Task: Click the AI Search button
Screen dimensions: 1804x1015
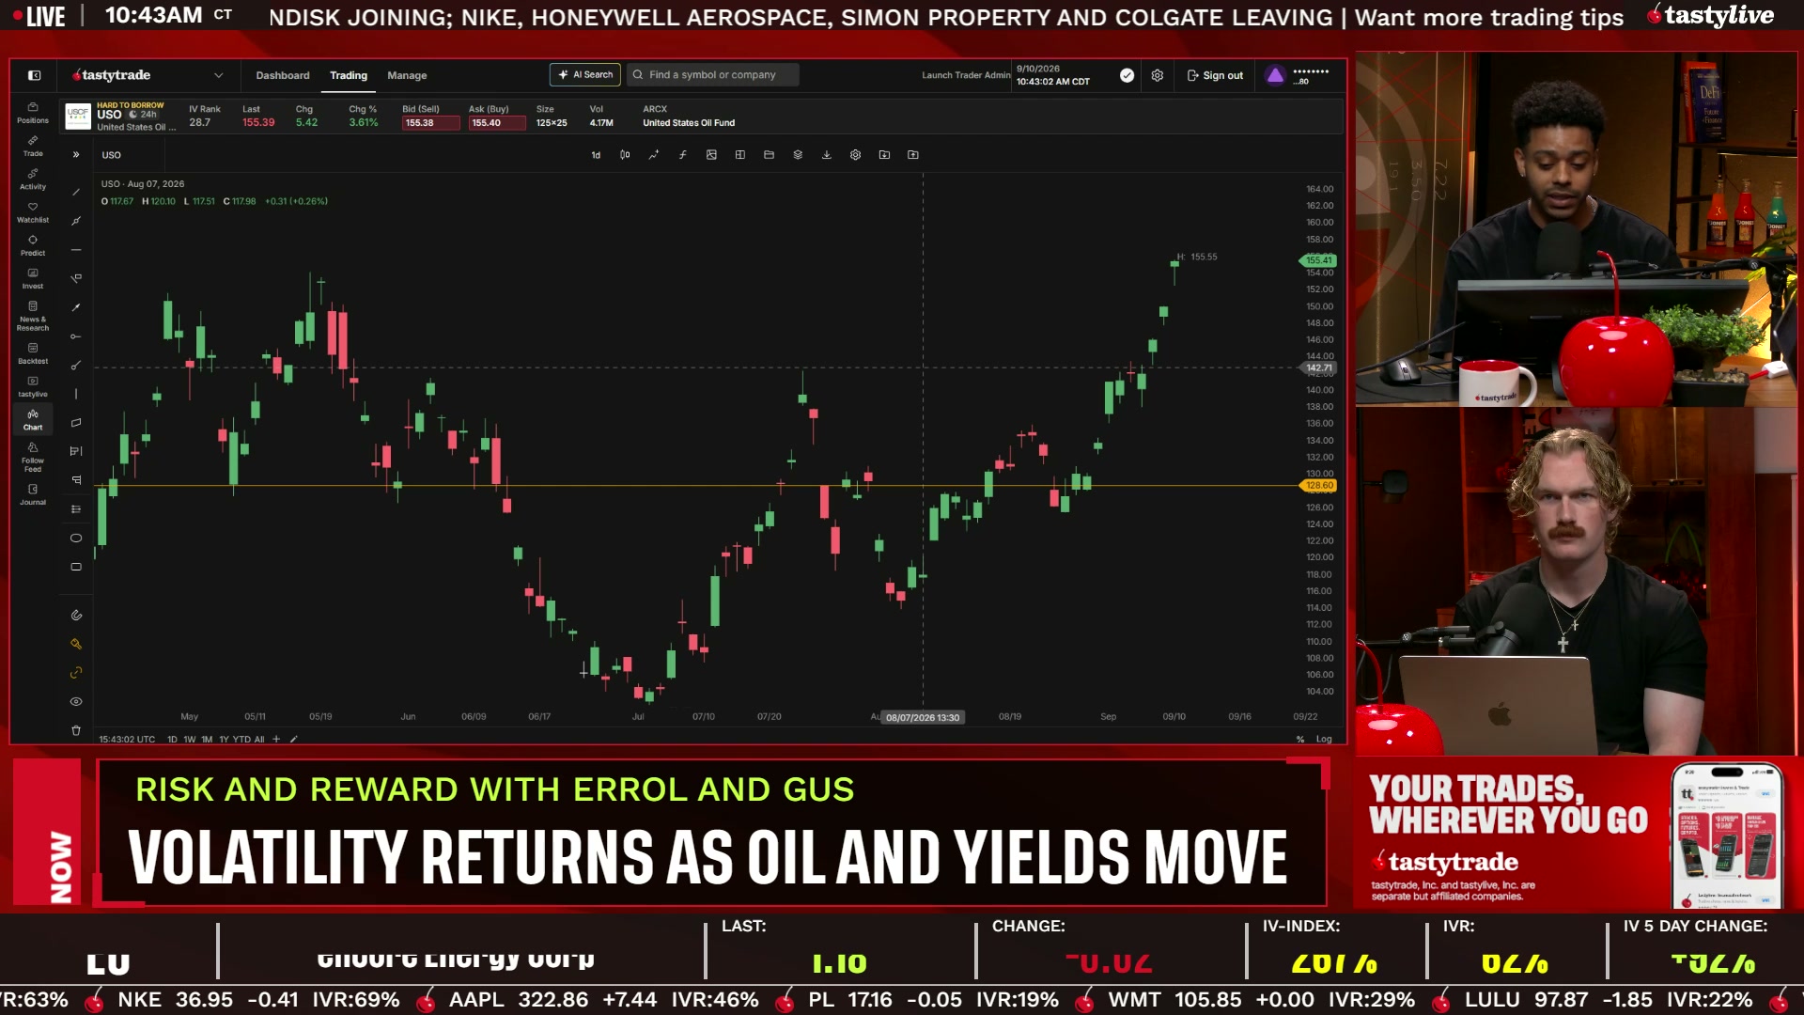Action: (x=585, y=75)
